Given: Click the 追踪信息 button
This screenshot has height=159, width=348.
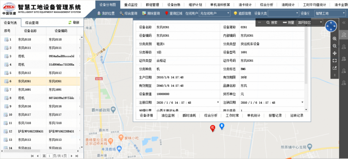Looking at the screenshot, I should [x=242, y=13].
